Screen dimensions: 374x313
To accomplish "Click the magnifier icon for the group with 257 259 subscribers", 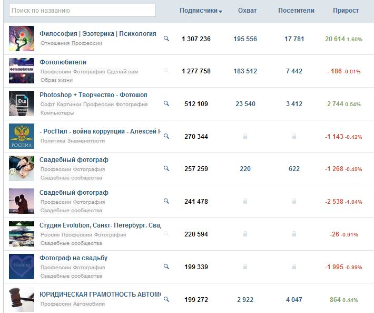I will coord(166,169).
